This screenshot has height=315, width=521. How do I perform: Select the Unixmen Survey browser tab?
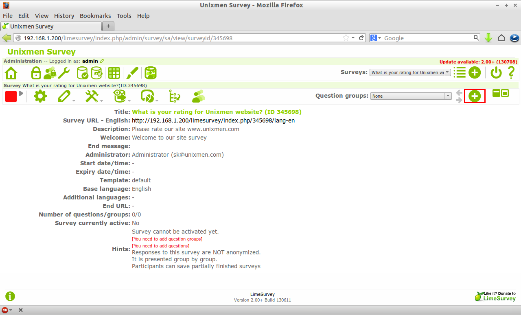point(51,26)
